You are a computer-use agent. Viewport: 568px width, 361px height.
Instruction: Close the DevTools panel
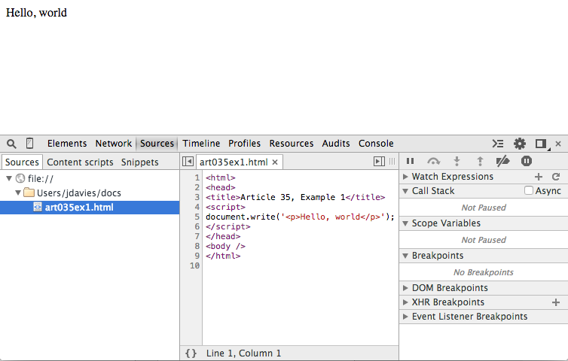558,144
